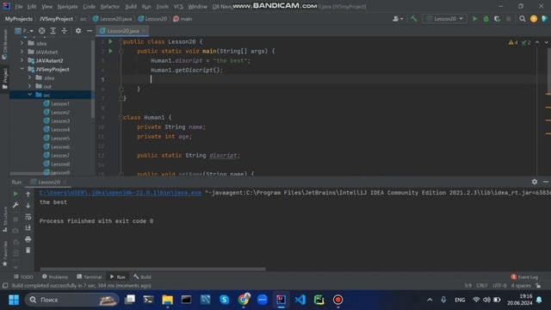Open the Build tool window
The width and height of the screenshot is (551, 310).
142,277
